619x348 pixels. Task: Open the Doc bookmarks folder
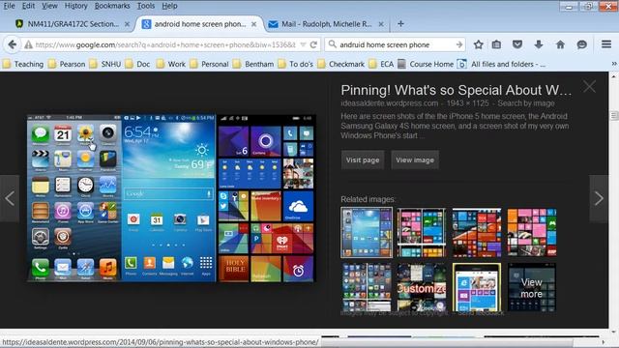[137, 64]
